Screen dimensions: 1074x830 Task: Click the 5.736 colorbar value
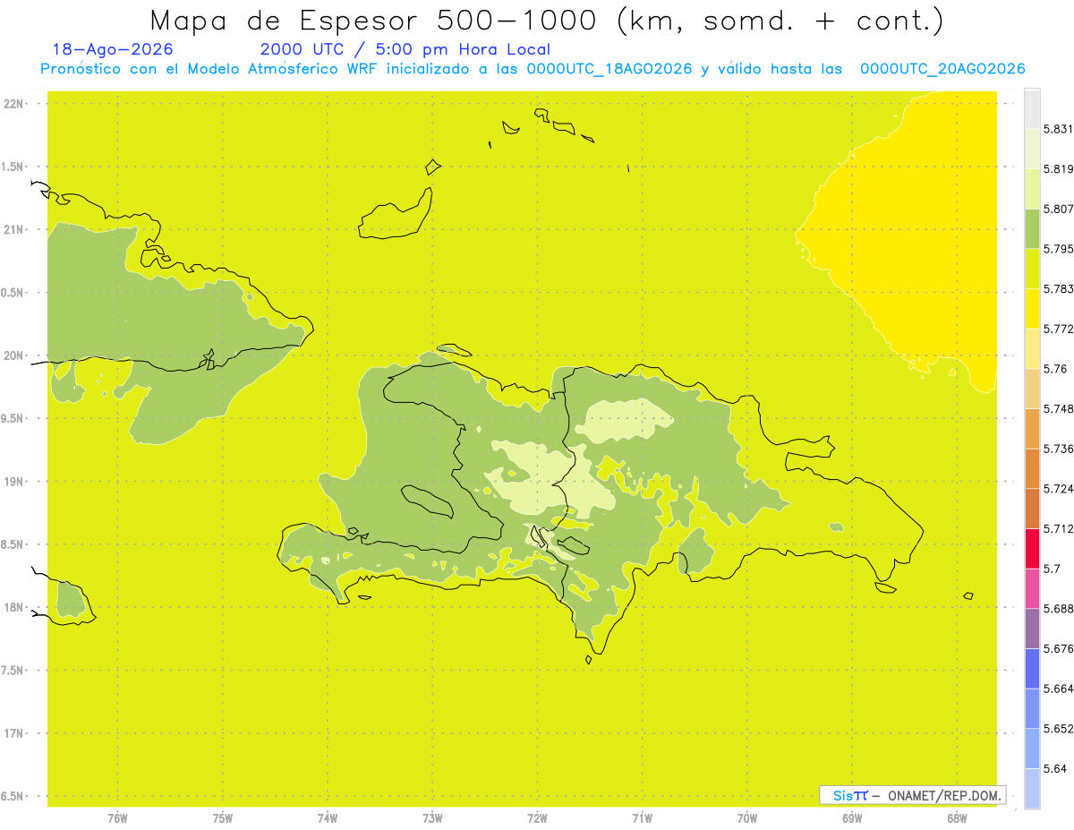point(1058,449)
